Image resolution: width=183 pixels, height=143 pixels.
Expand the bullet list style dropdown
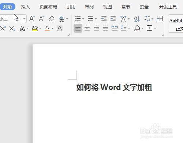pos(83,19)
